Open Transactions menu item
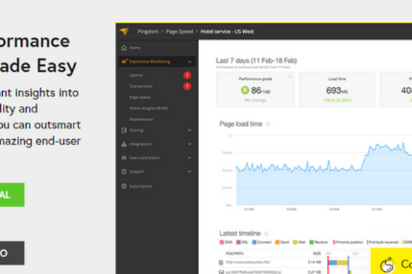Screen dimensions: 412x274 tap(141, 86)
